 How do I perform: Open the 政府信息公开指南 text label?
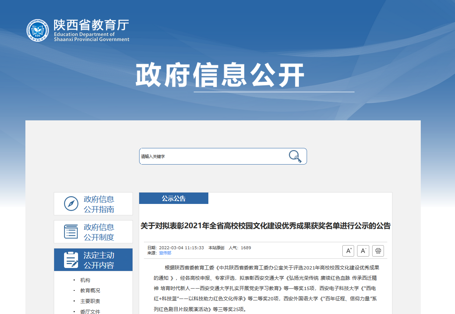(x=99, y=204)
